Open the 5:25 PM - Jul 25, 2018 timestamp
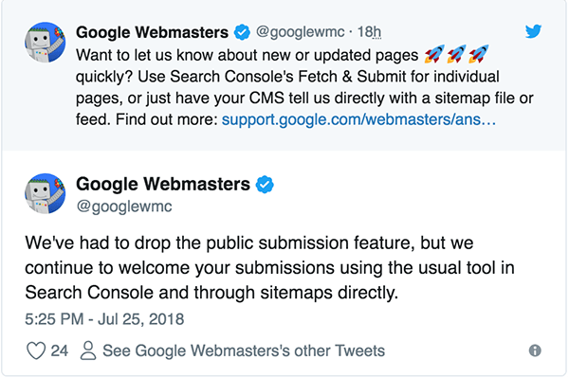Viewport: 569px width, 377px height. click(x=104, y=319)
